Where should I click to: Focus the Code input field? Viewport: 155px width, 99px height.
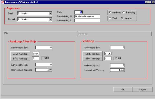click(79, 12)
